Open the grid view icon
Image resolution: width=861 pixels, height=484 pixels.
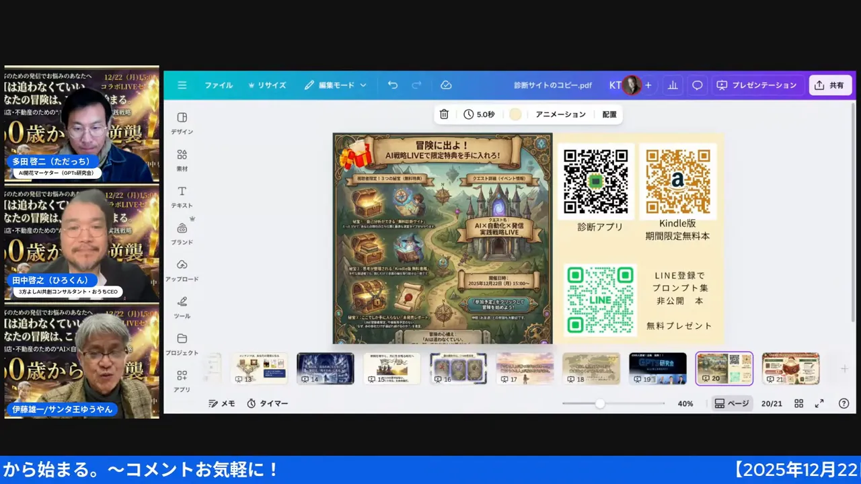(798, 403)
